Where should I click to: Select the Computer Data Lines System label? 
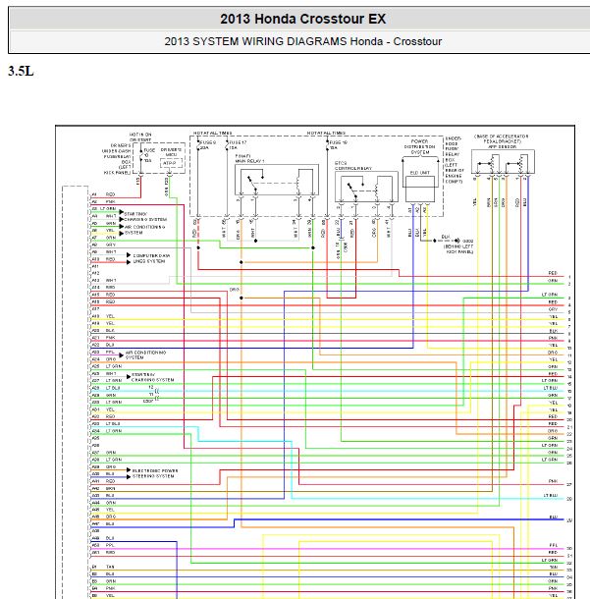tap(151, 258)
